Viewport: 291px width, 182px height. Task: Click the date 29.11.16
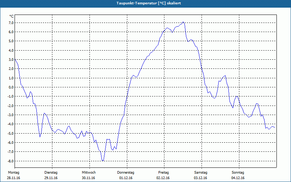tap(51, 178)
